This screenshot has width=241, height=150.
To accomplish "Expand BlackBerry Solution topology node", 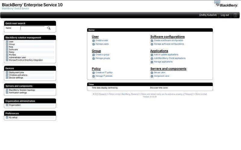I will click(x=7, y=90).
